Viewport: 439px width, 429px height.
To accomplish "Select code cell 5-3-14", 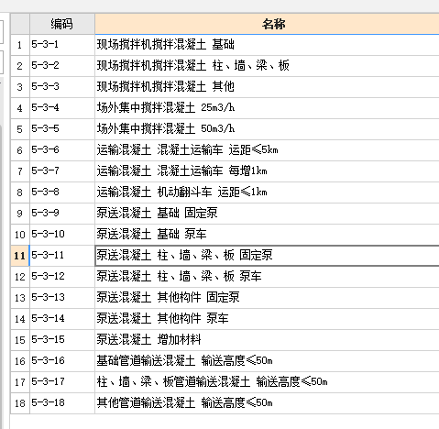I will point(62,319).
